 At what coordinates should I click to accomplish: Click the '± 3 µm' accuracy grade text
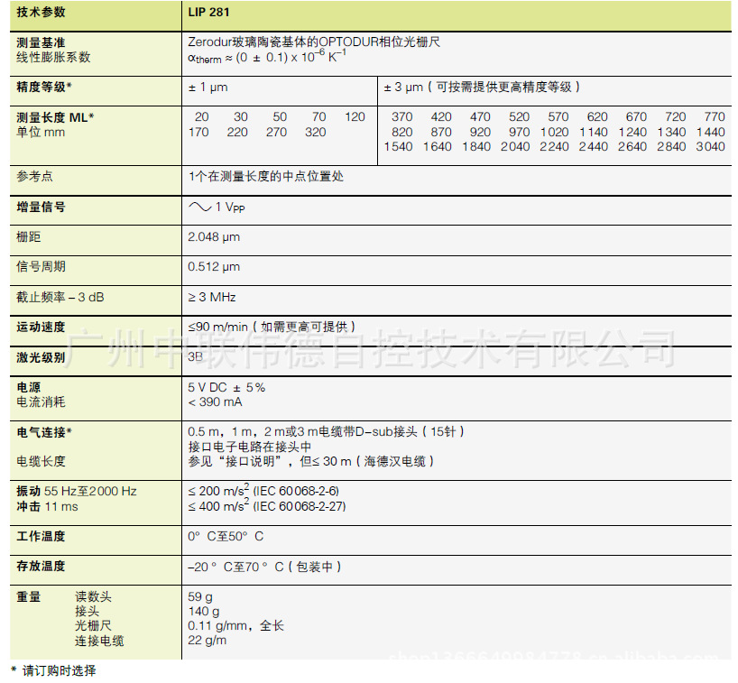coord(482,88)
